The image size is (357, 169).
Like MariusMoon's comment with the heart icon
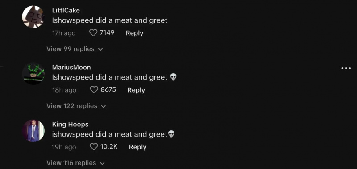point(94,90)
